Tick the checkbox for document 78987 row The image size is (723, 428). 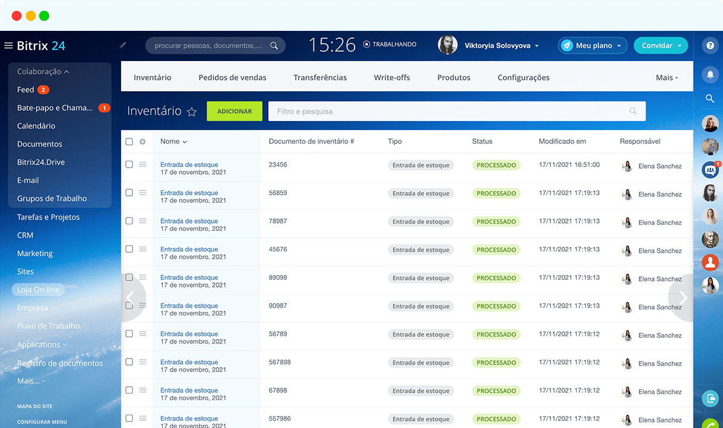click(x=129, y=221)
